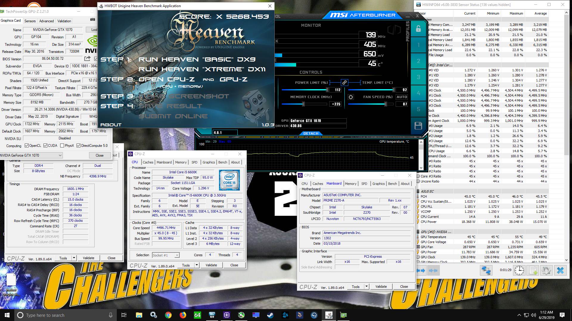Open SPD tab in CPU-Z Mainboard window

pyautogui.click(x=364, y=184)
